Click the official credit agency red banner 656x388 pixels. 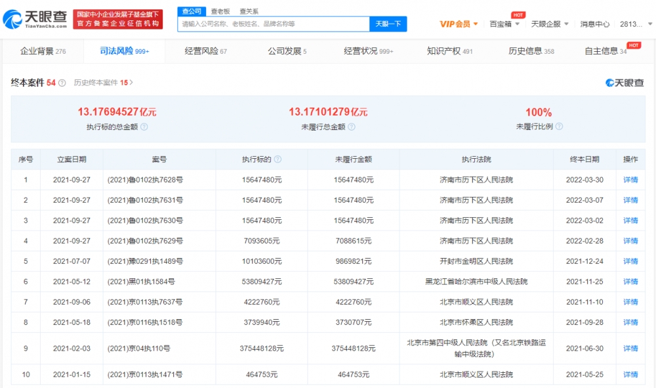[x=118, y=19]
